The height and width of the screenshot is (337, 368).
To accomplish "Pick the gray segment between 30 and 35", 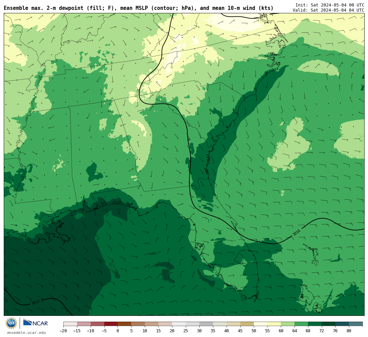I will tap(206, 324).
